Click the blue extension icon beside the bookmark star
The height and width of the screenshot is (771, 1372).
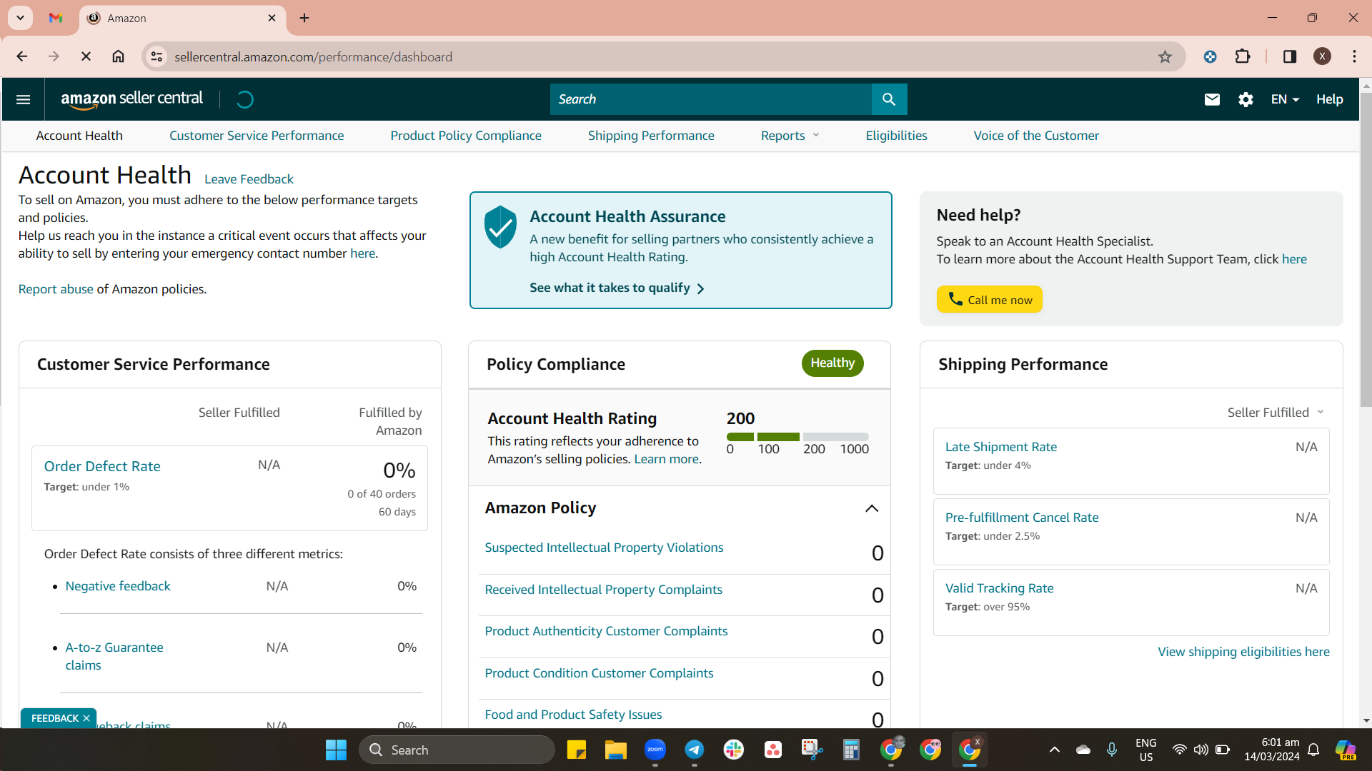click(1210, 56)
